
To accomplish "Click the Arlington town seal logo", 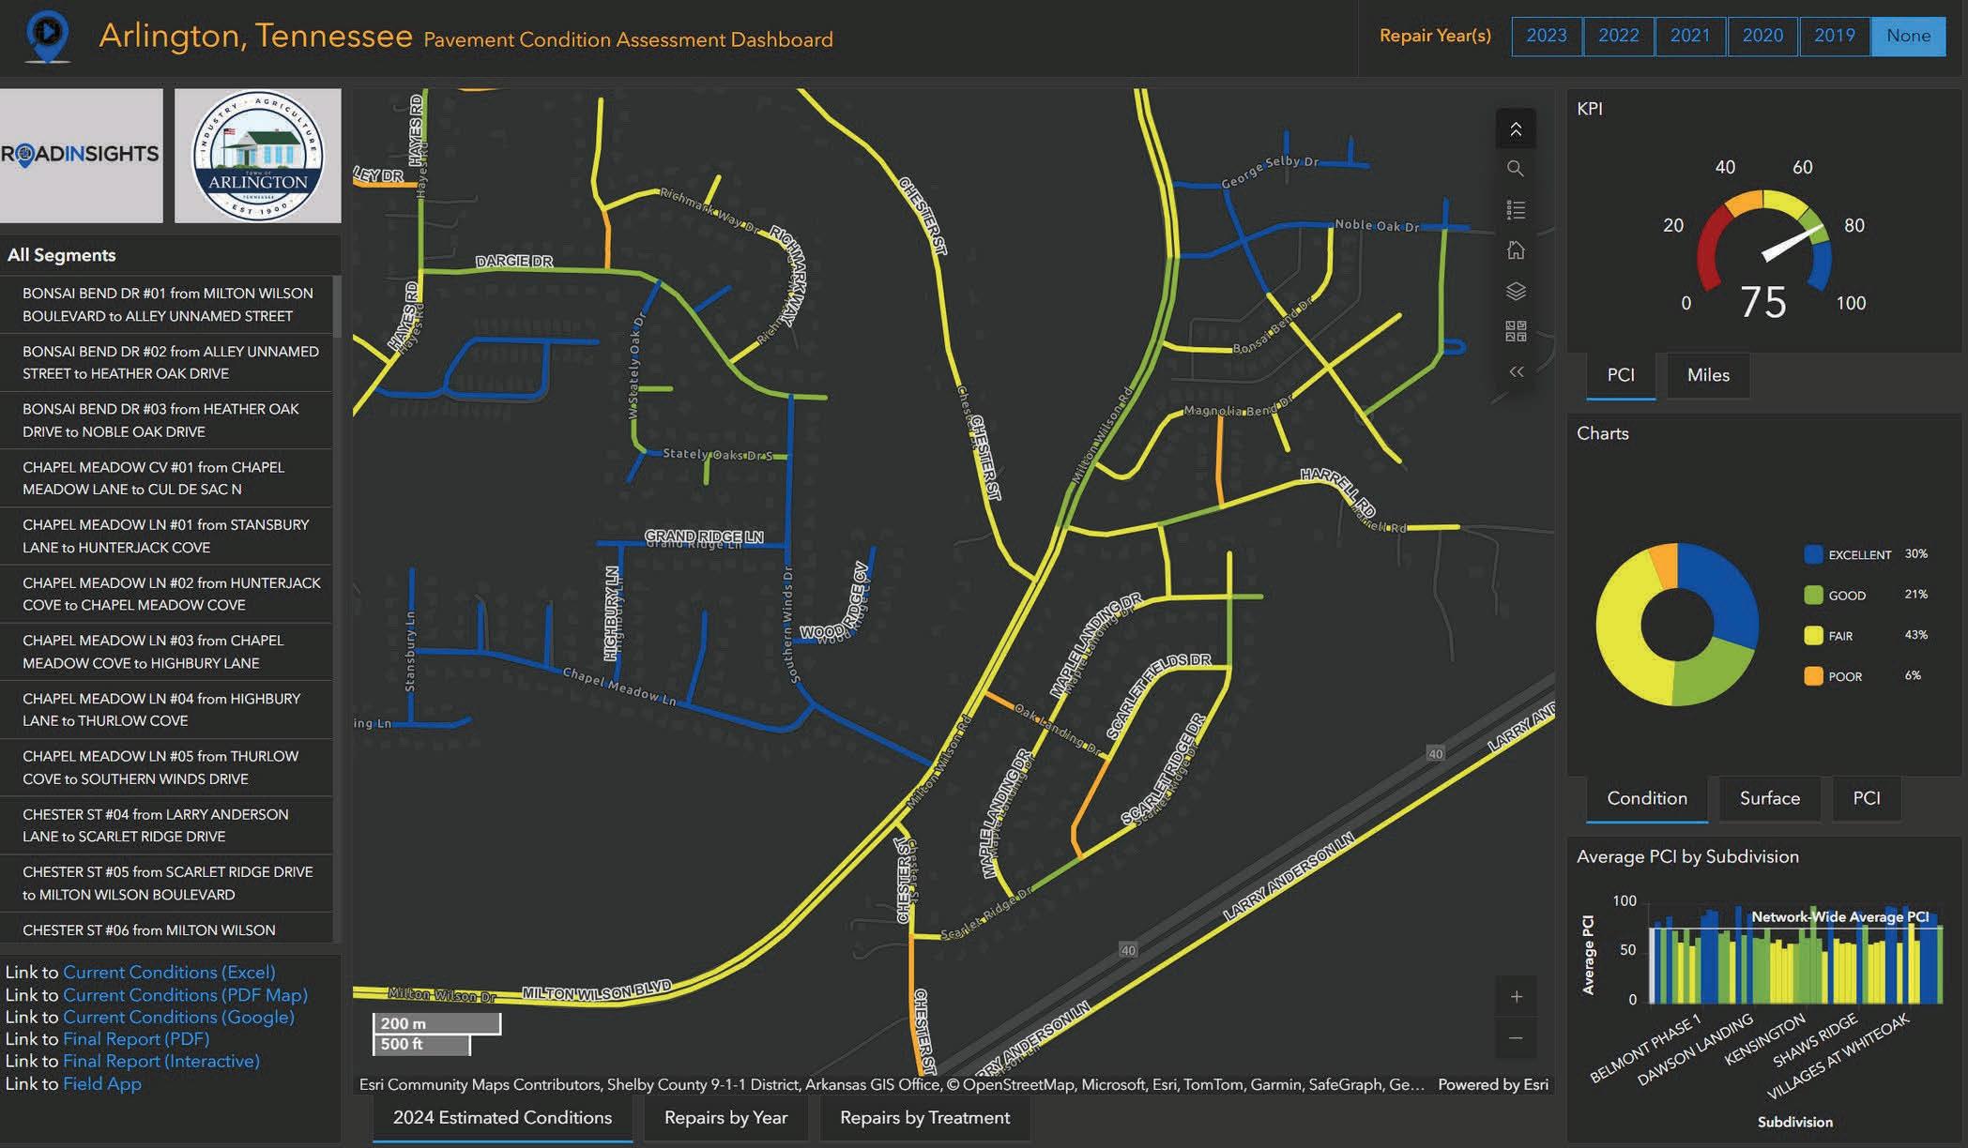I will coord(257,156).
